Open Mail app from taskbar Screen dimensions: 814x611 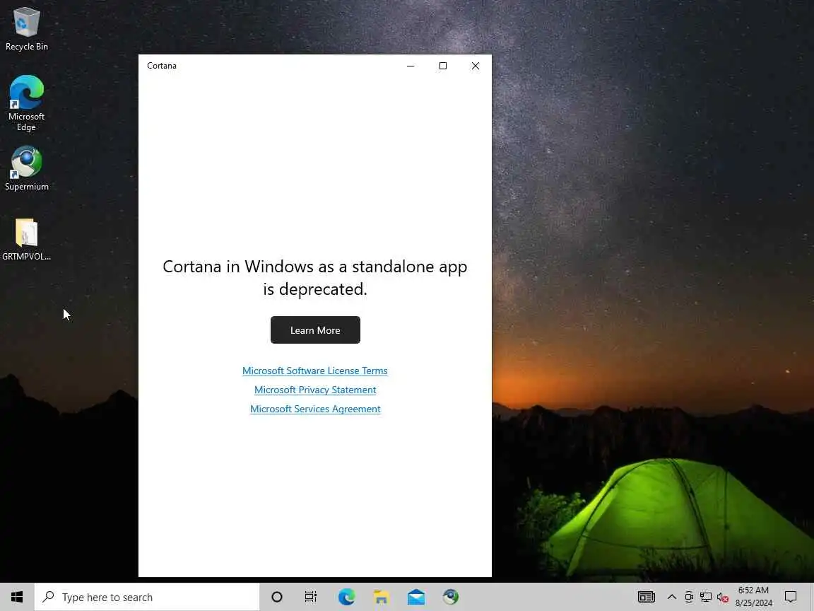point(415,597)
